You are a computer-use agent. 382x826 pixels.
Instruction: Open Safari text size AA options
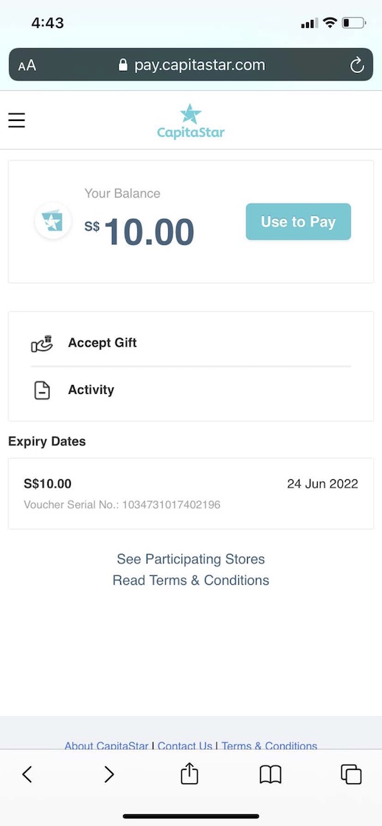(x=27, y=66)
